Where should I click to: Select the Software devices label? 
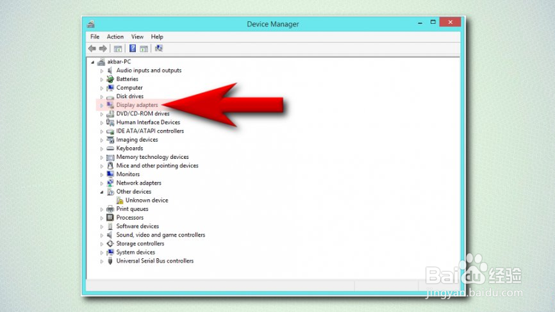click(x=138, y=226)
